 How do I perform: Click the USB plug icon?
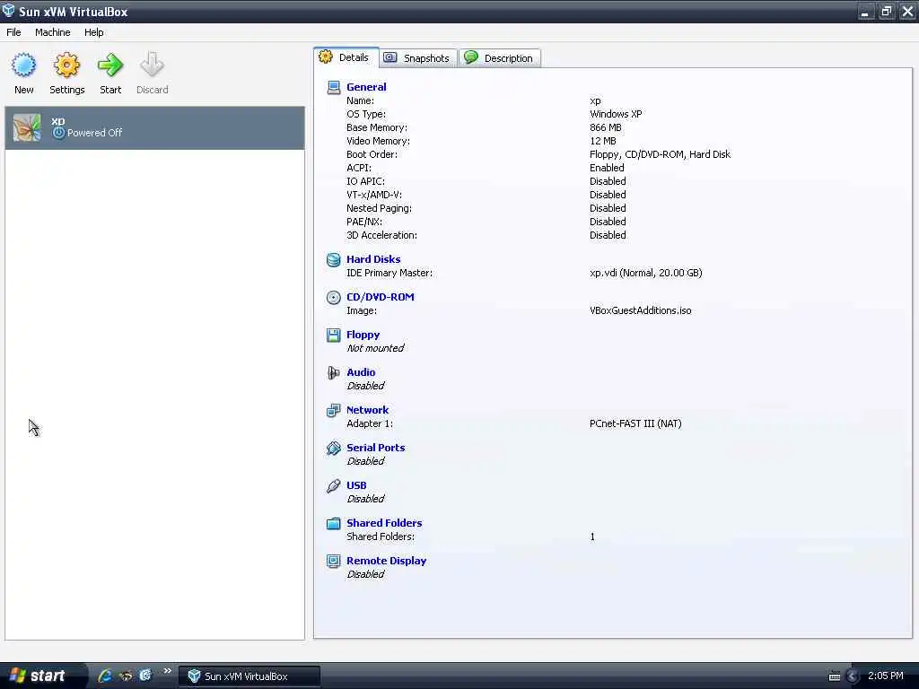(x=334, y=485)
